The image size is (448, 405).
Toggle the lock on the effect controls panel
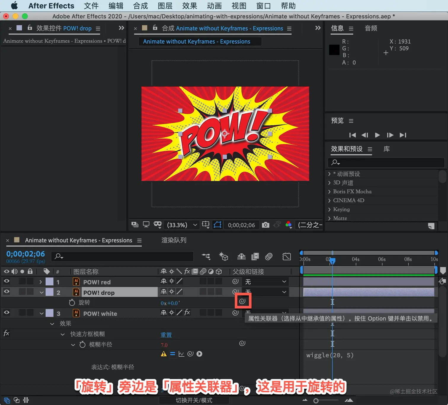(30, 28)
